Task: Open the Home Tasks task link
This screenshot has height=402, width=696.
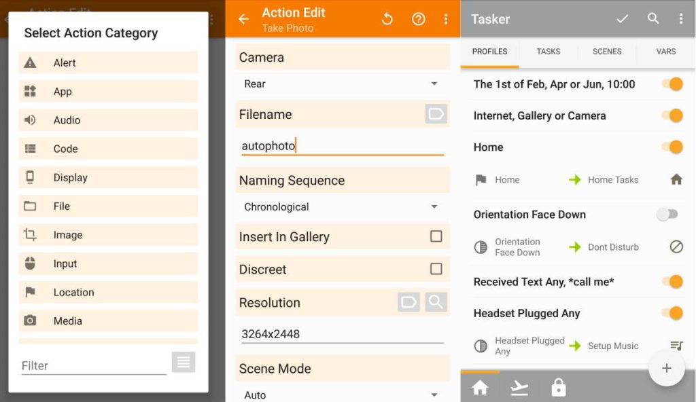Action: [x=613, y=180]
